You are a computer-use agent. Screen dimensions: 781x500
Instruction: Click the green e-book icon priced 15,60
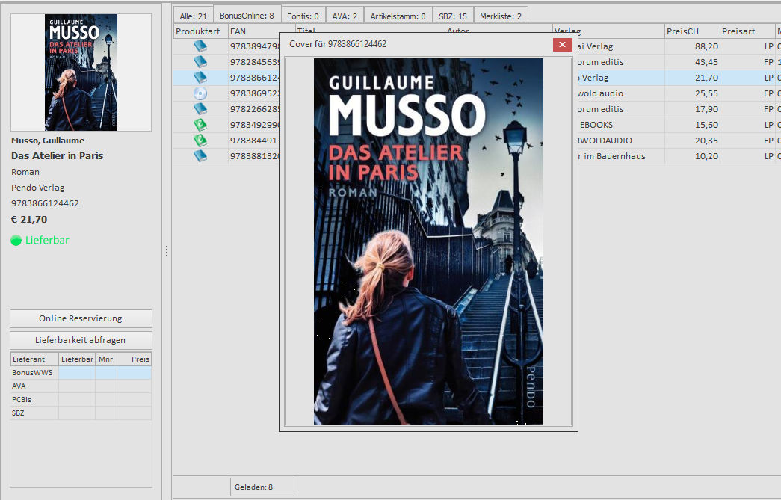pyautogui.click(x=200, y=125)
